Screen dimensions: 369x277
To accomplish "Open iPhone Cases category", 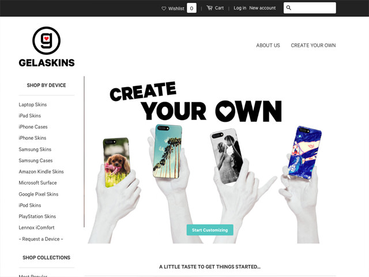I will (x=33, y=127).
